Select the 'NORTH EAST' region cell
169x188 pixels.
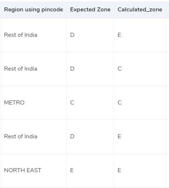click(x=33, y=170)
